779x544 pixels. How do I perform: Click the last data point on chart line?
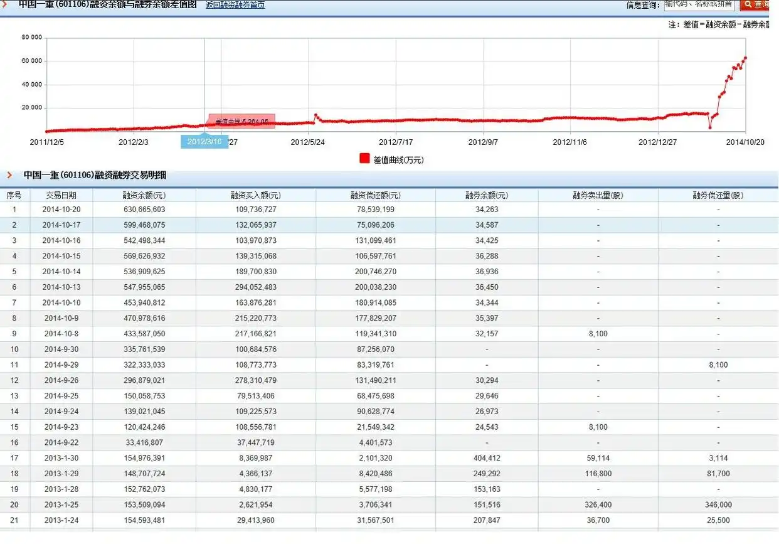tap(745, 58)
